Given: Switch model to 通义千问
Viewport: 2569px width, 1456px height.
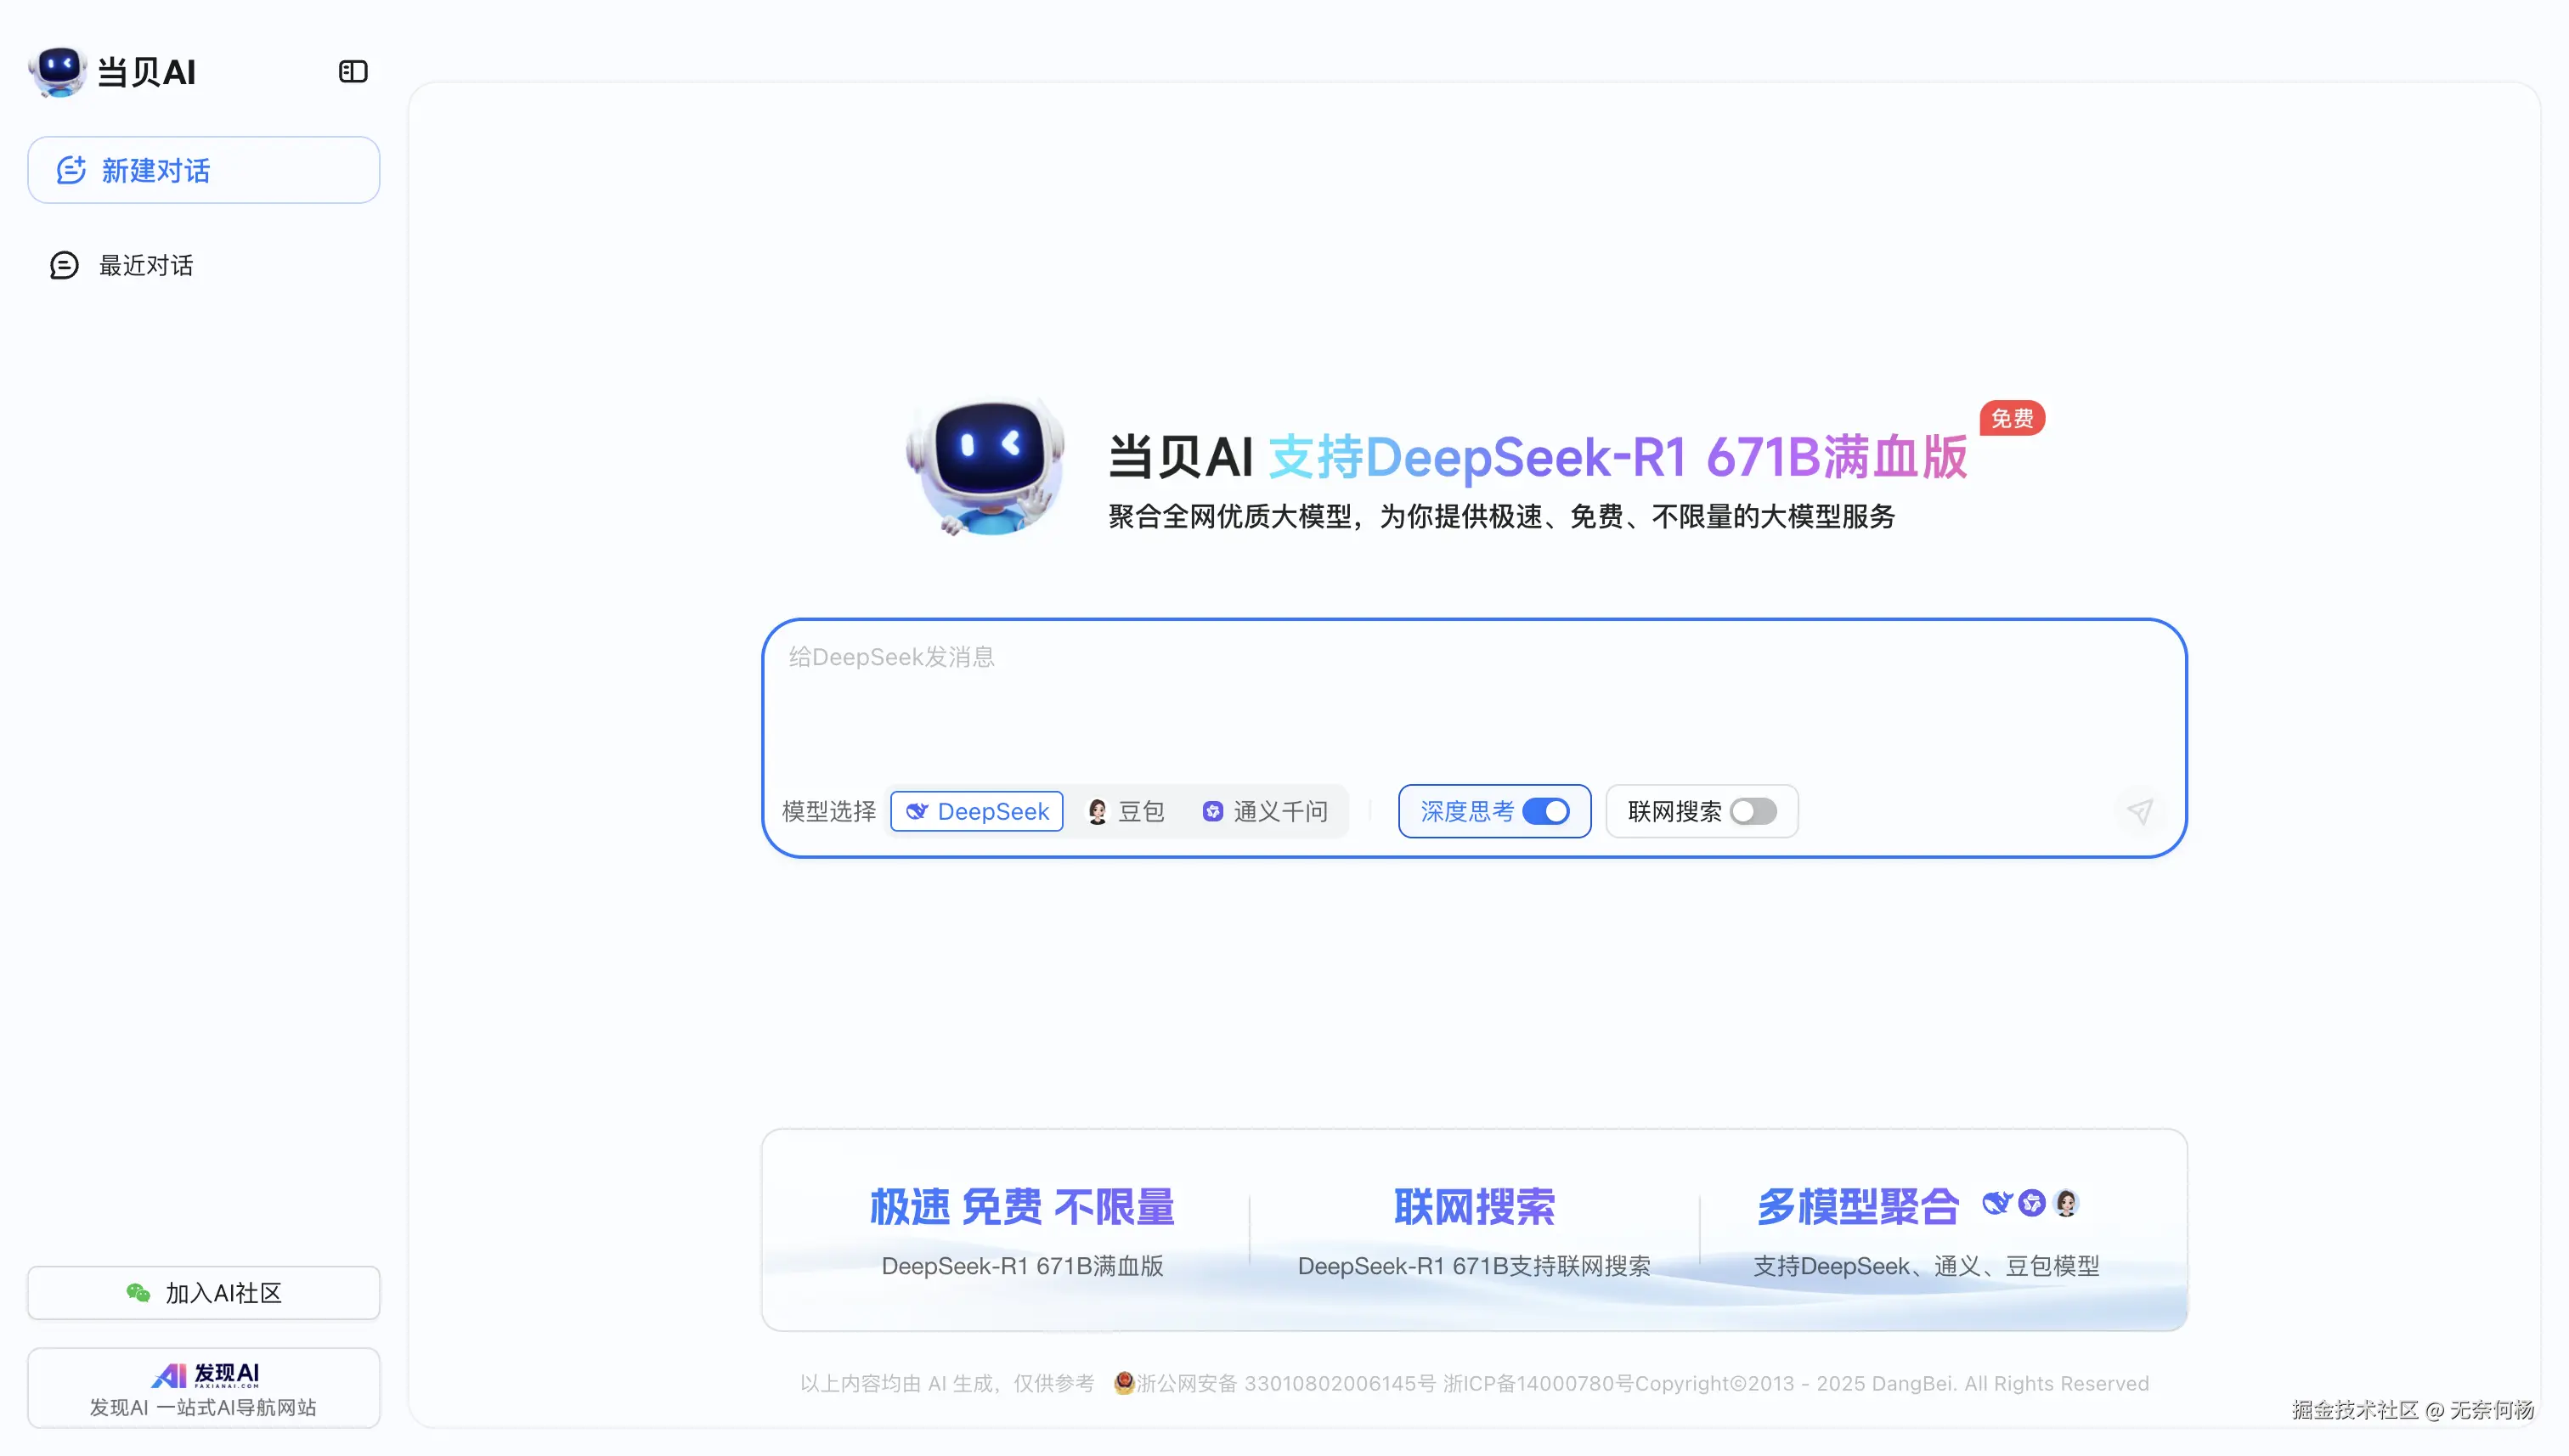Looking at the screenshot, I should [x=1265, y=811].
